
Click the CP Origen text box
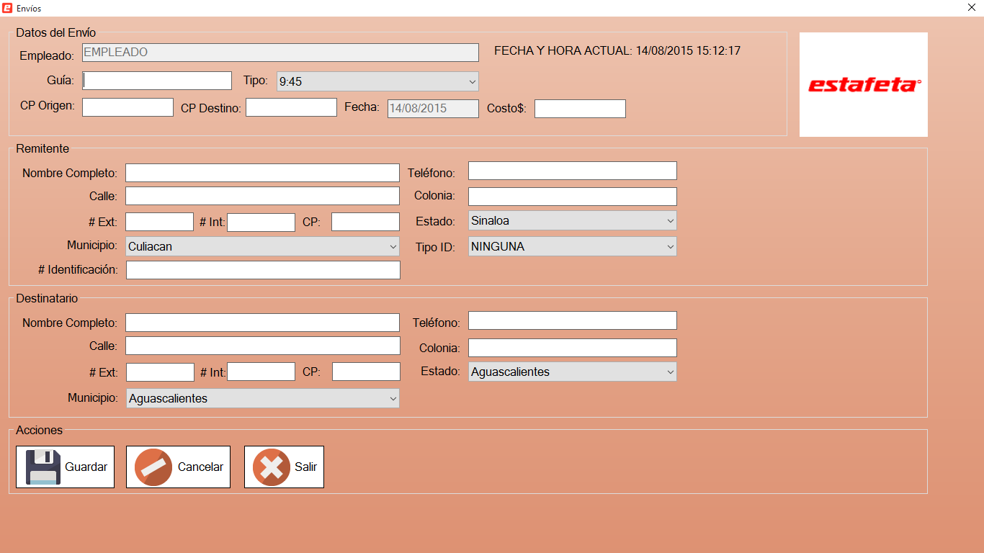[x=128, y=107]
